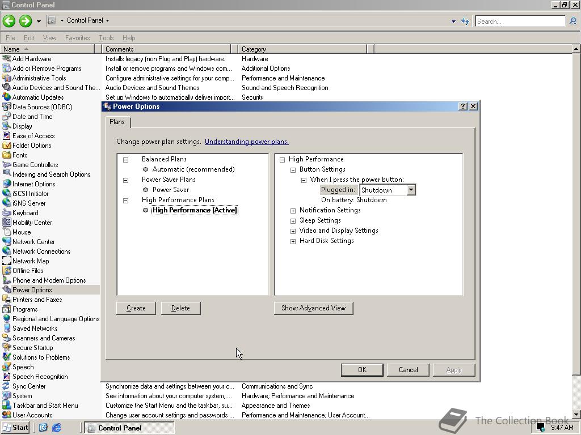Open the File menu
This screenshot has width=581, height=435.
10,38
